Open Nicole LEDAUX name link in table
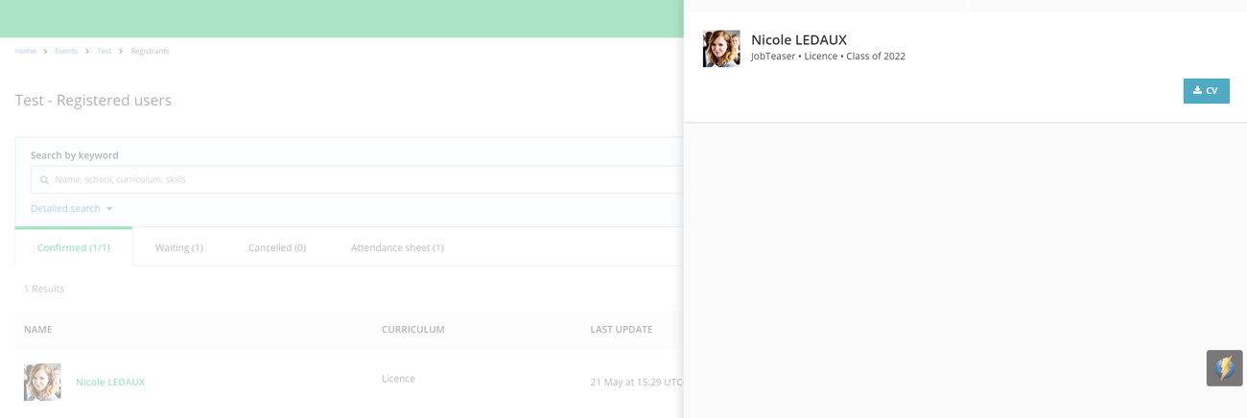The image size is (1247, 418). pos(110,382)
